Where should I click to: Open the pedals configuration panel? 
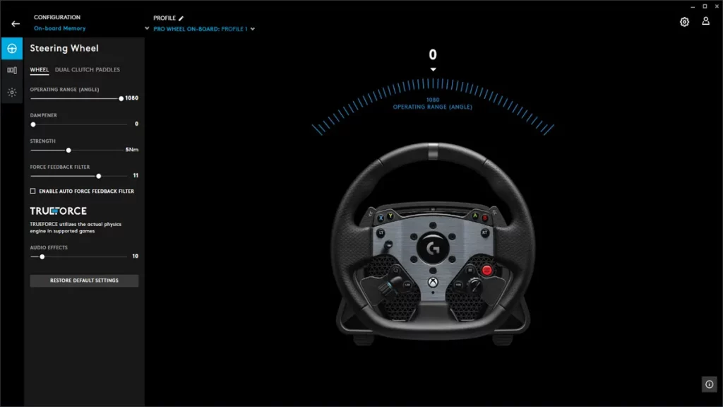[11, 70]
